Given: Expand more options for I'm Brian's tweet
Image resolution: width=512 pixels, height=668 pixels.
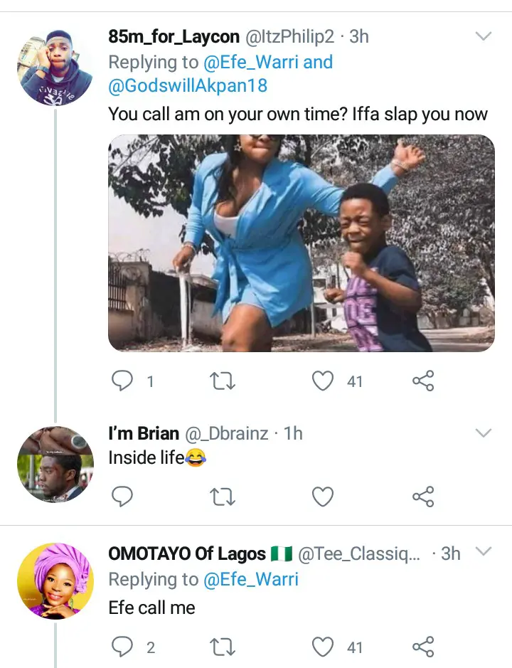Looking at the screenshot, I should coord(484,433).
